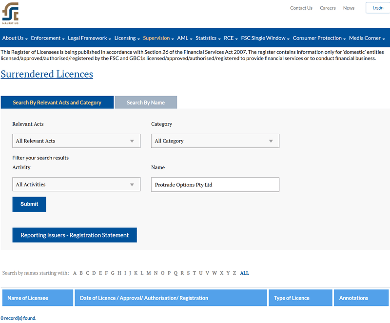This screenshot has width=390, height=323.
Task: Open the Relevant Acts dropdown
Action: coord(77,141)
